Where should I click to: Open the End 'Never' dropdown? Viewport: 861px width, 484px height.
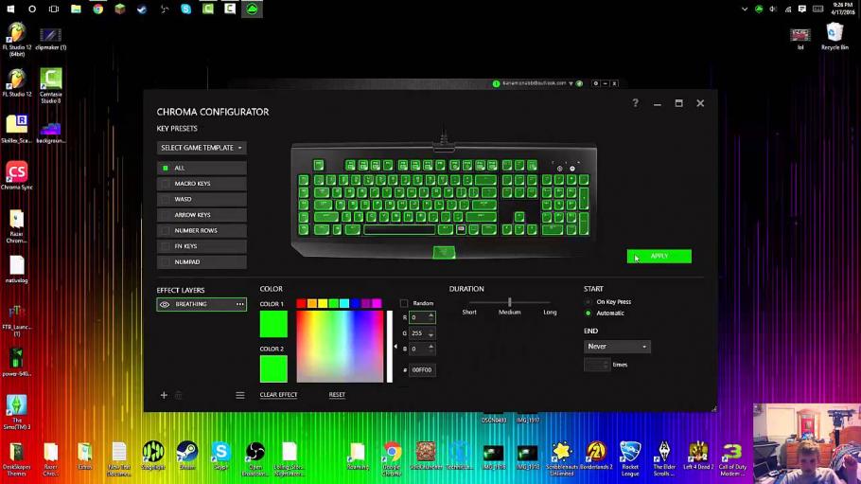(x=617, y=347)
